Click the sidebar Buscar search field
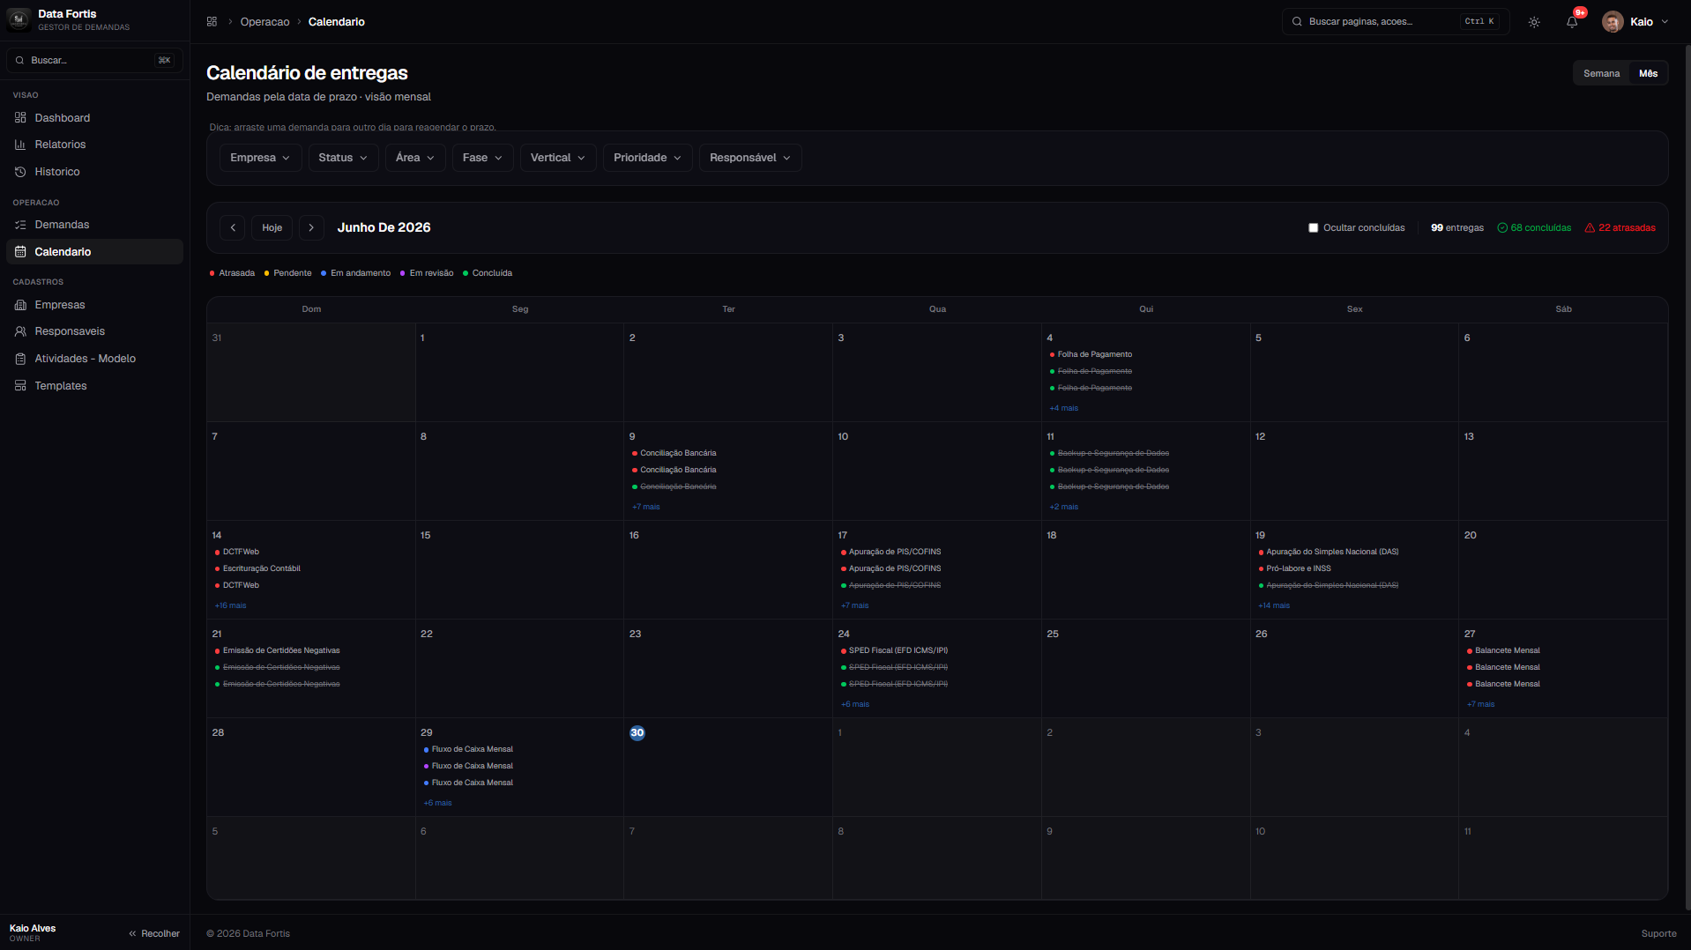 94,60
